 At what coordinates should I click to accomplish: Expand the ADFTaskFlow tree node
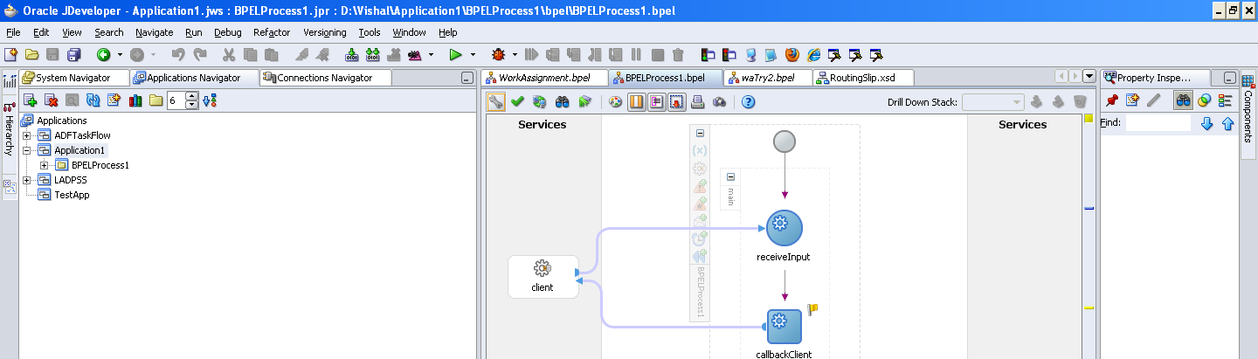click(26, 135)
